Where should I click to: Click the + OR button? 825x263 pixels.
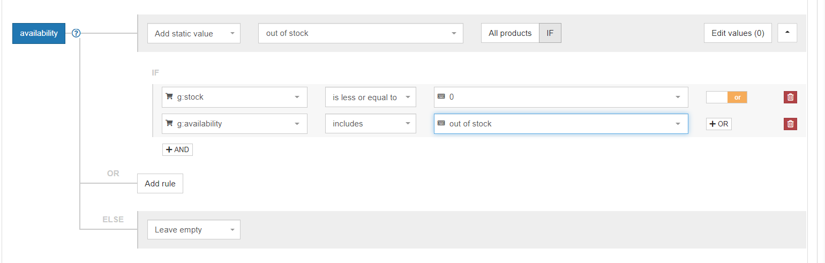[x=718, y=124]
